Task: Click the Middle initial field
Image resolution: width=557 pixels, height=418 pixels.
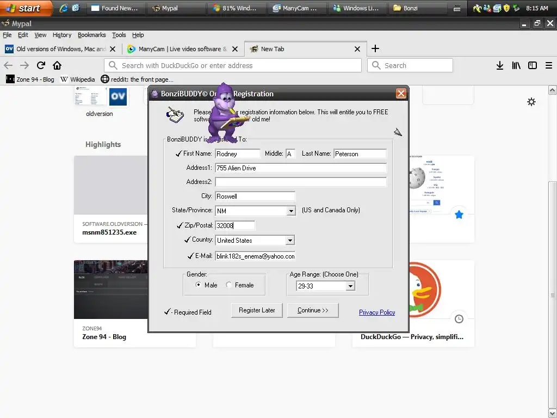Action: pyautogui.click(x=290, y=153)
